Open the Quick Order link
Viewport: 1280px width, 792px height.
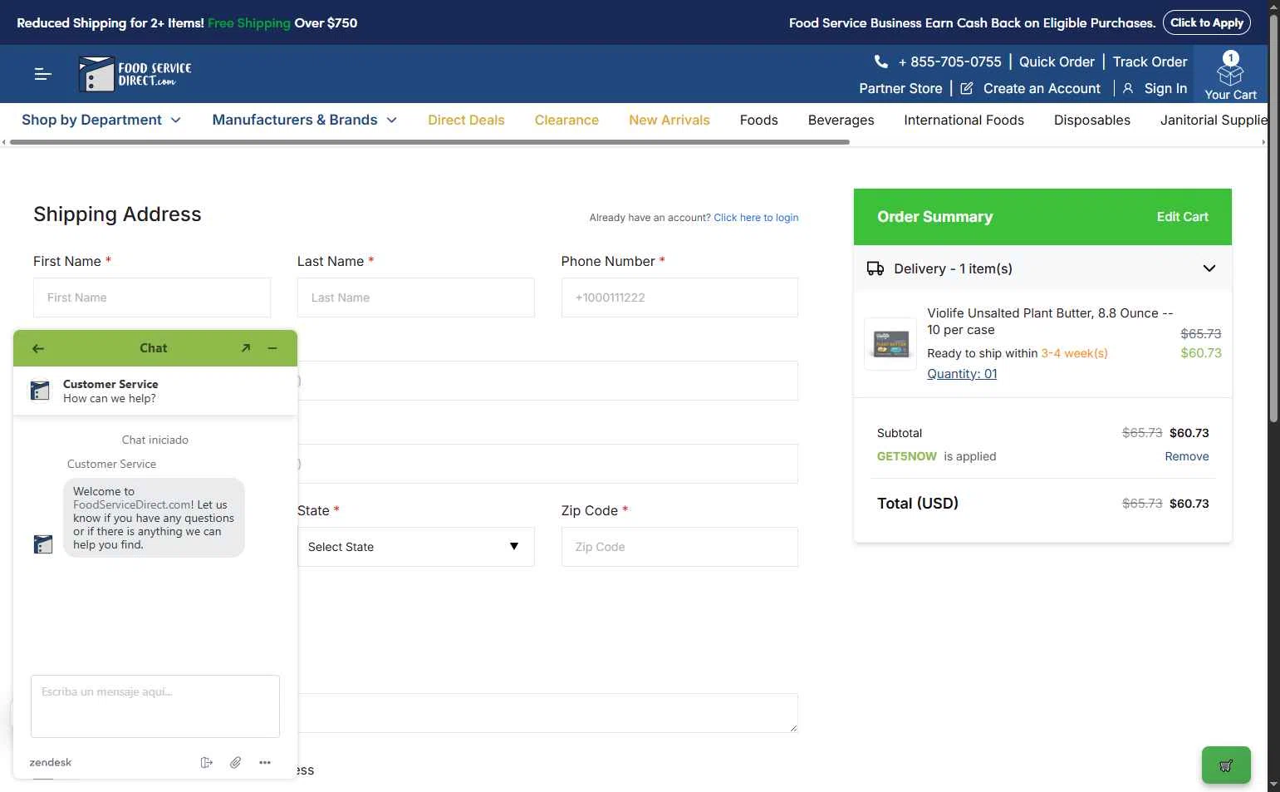1057,61
